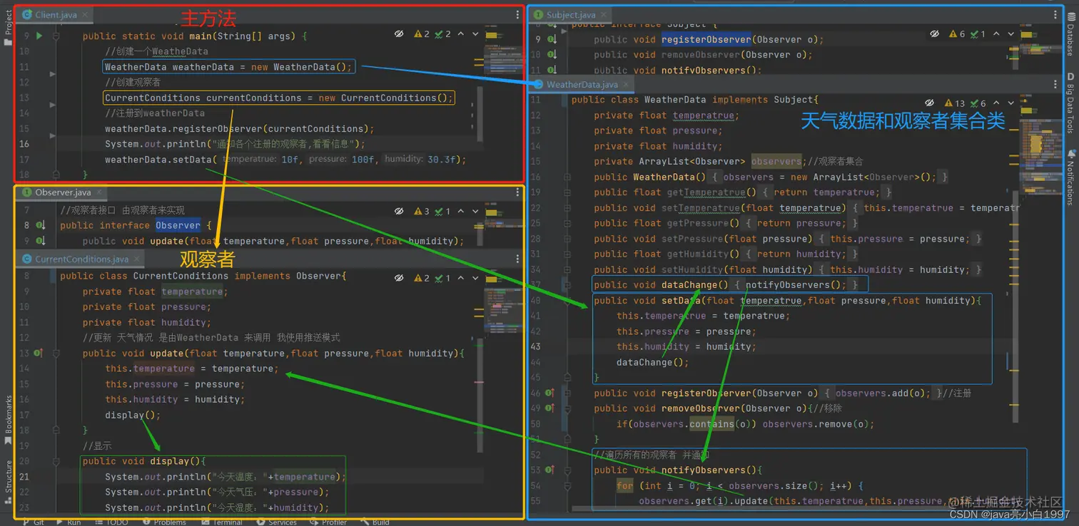
Task: Open tab options menu for Client.java pane
Action: pyautogui.click(x=517, y=14)
